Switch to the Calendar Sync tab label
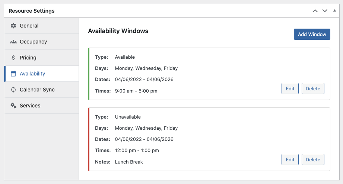The height and width of the screenshot is (184, 343). click(x=37, y=90)
